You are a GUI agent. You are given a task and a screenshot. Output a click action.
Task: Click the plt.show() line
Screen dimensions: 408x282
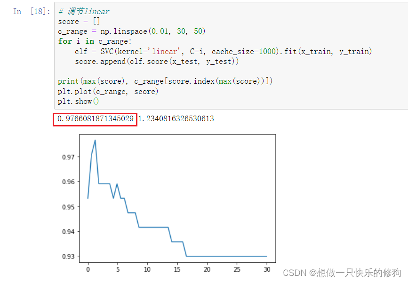[x=78, y=102]
